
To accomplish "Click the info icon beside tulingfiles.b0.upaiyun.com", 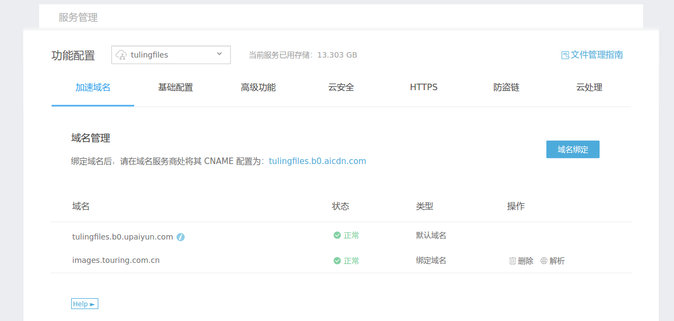I will [180, 237].
